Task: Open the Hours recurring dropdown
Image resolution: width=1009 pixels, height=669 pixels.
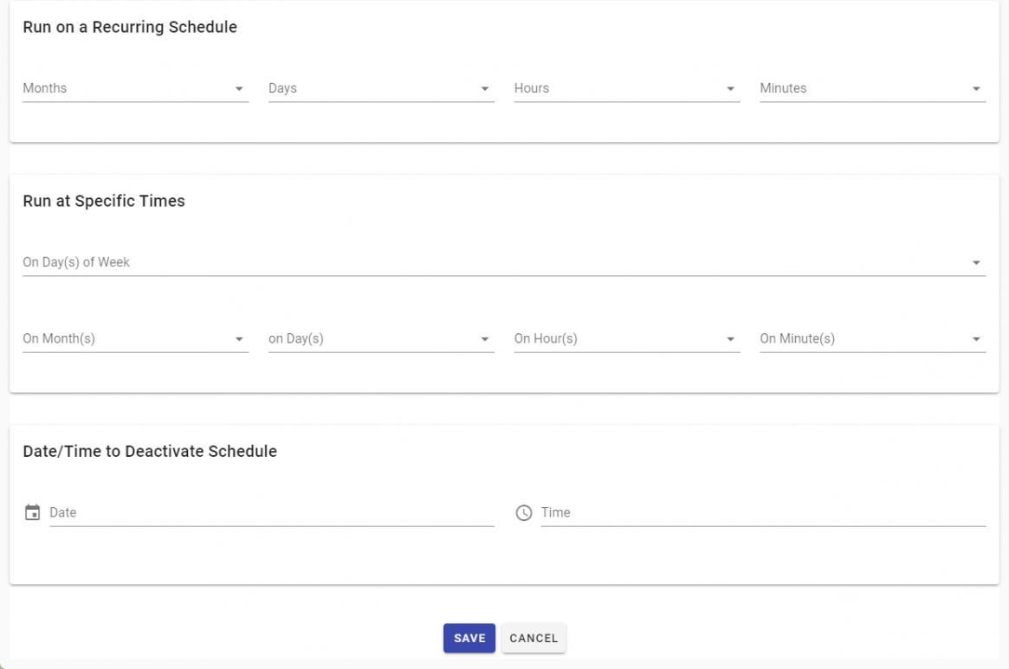Action: click(x=627, y=89)
